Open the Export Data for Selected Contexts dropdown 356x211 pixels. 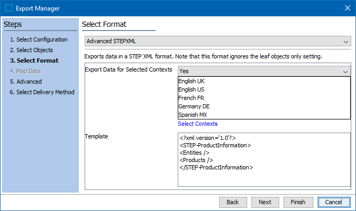263,71
